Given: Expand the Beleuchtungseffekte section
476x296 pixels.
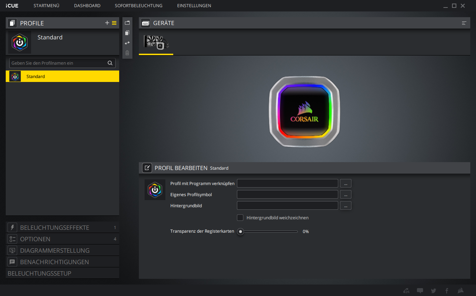Looking at the screenshot, I should click(x=62, y=227).
